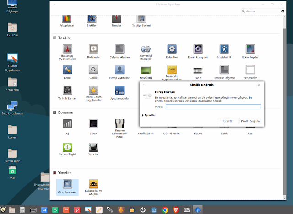This screenshot has width=293, height=214.
Task: Open Hesap Ayrıntıları settings
Action: coord(119,72)
